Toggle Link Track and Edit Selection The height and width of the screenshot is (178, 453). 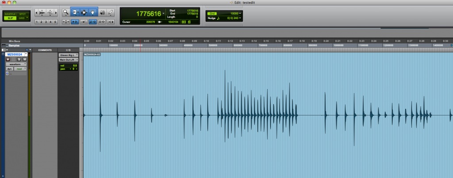[102, 22]
